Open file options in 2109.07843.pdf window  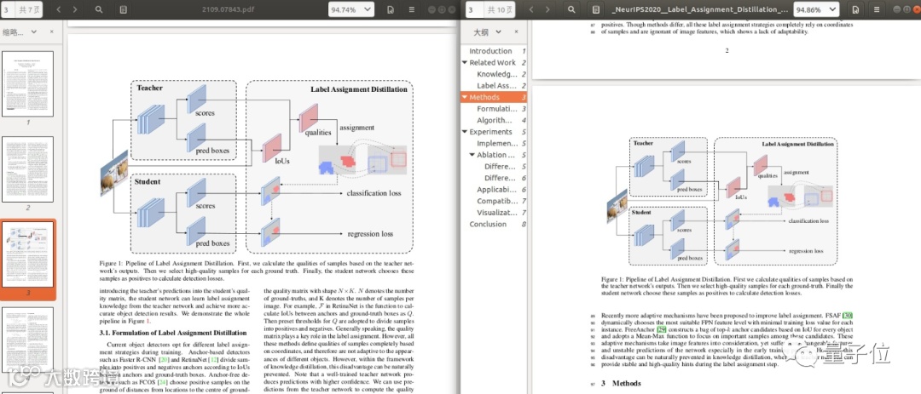[391, 9]
